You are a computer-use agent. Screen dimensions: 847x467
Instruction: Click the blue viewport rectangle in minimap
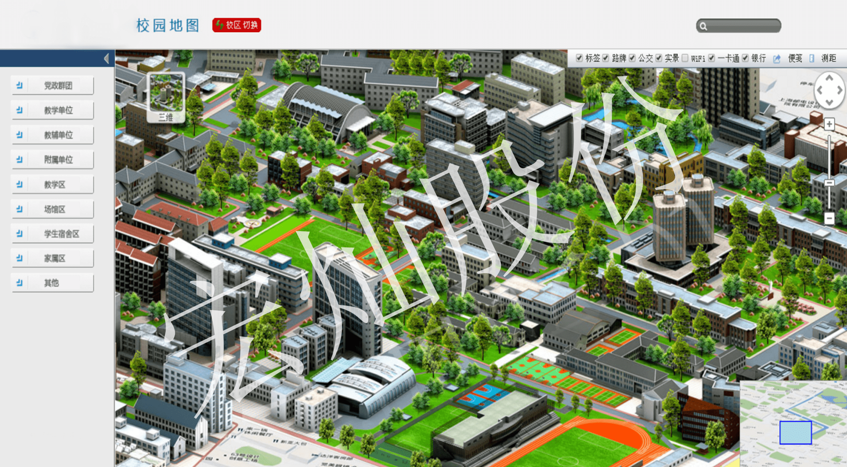[795, 433]
